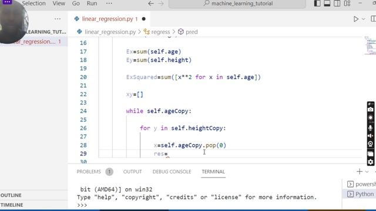Run the Python file with the play button
The image size is (376, 211).
(x=356, y=19)
